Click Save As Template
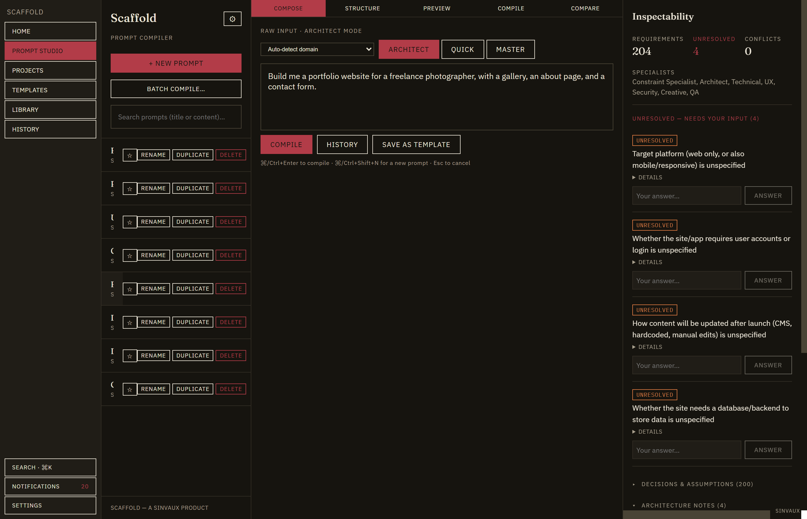The image size is (807, 519). coord(416,144)
